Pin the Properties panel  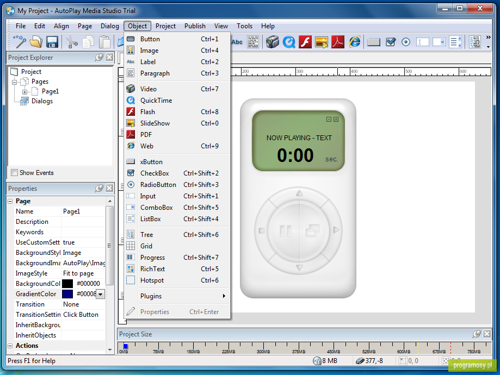pos(99,188)
